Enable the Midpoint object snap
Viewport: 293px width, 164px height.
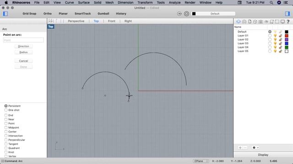pos(6,128)
